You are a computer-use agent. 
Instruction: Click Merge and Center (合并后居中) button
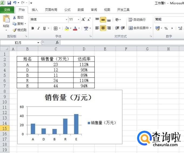[x=139, y=28]
